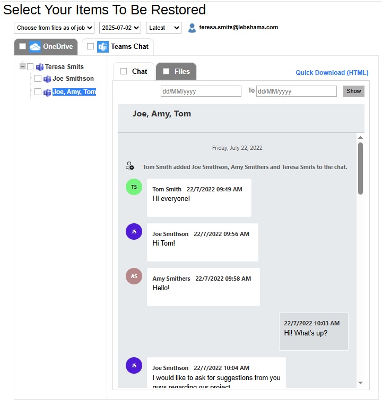The height and width of the screenshot is (404, 382).
Task: Check the Teresa Smits tree checkbox
Action: click(x=30, y=67)
